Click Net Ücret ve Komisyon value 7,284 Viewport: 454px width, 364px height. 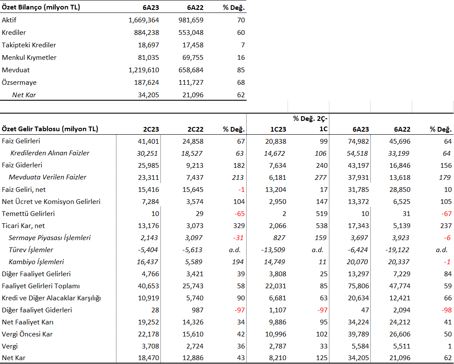coord(150,202)
